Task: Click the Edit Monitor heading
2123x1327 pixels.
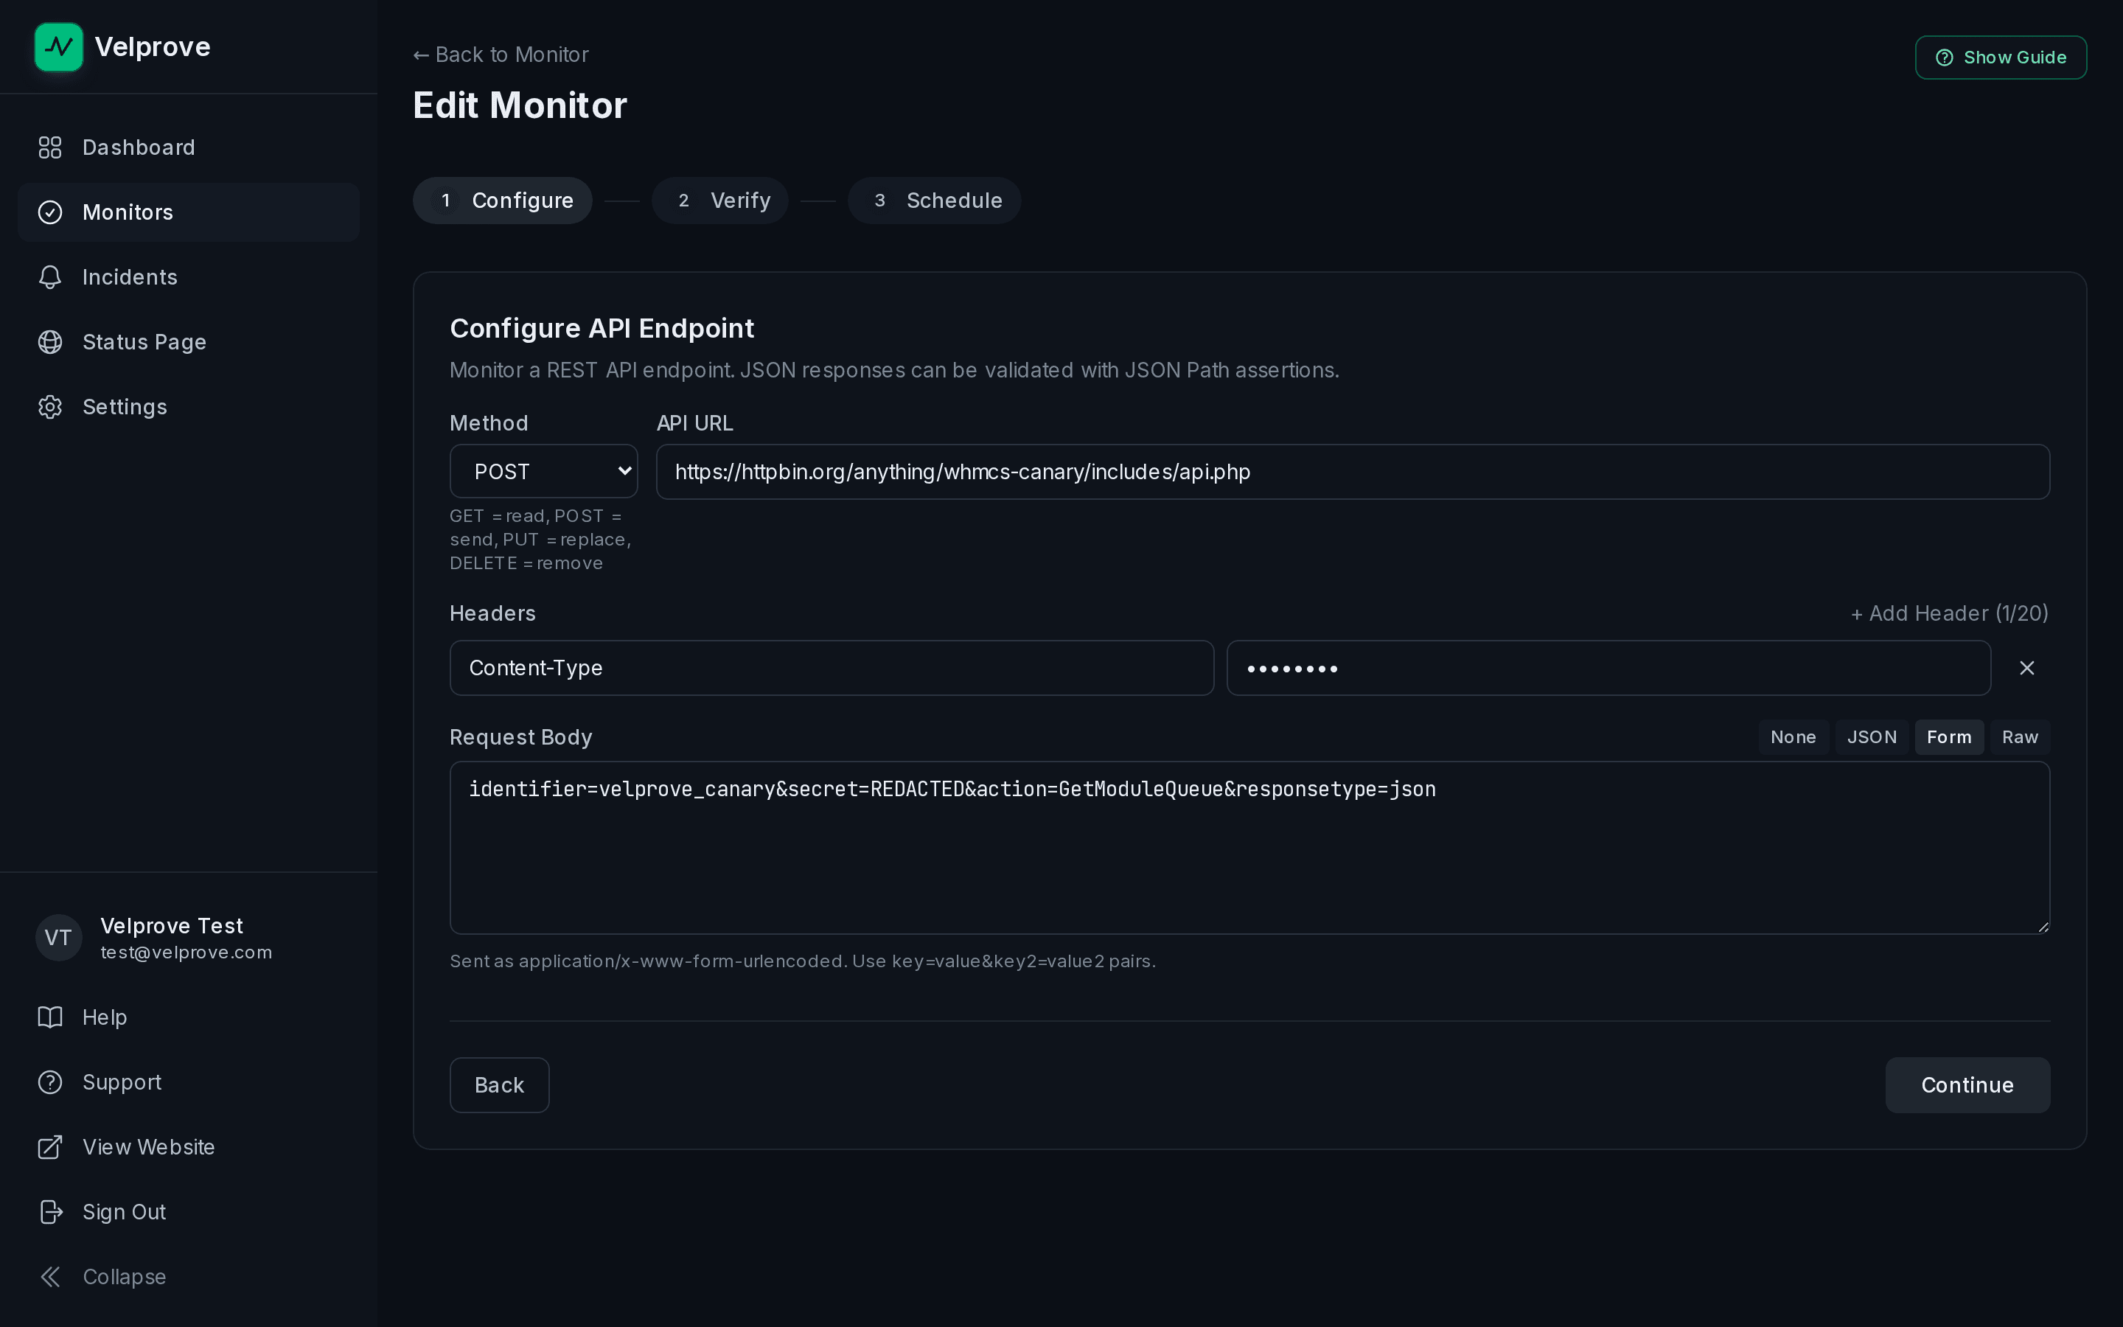Action: click(520, 105)
